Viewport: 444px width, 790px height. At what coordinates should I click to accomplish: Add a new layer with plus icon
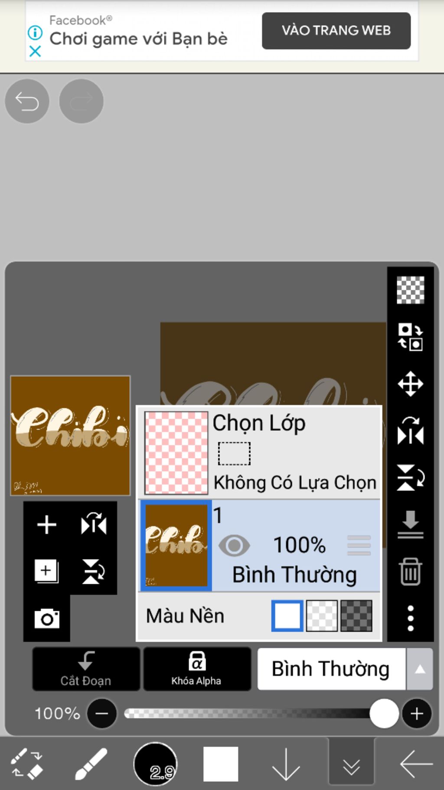[x=47, y=525]
